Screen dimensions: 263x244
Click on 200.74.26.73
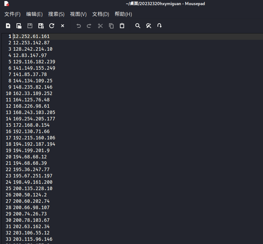coord(30,214)
